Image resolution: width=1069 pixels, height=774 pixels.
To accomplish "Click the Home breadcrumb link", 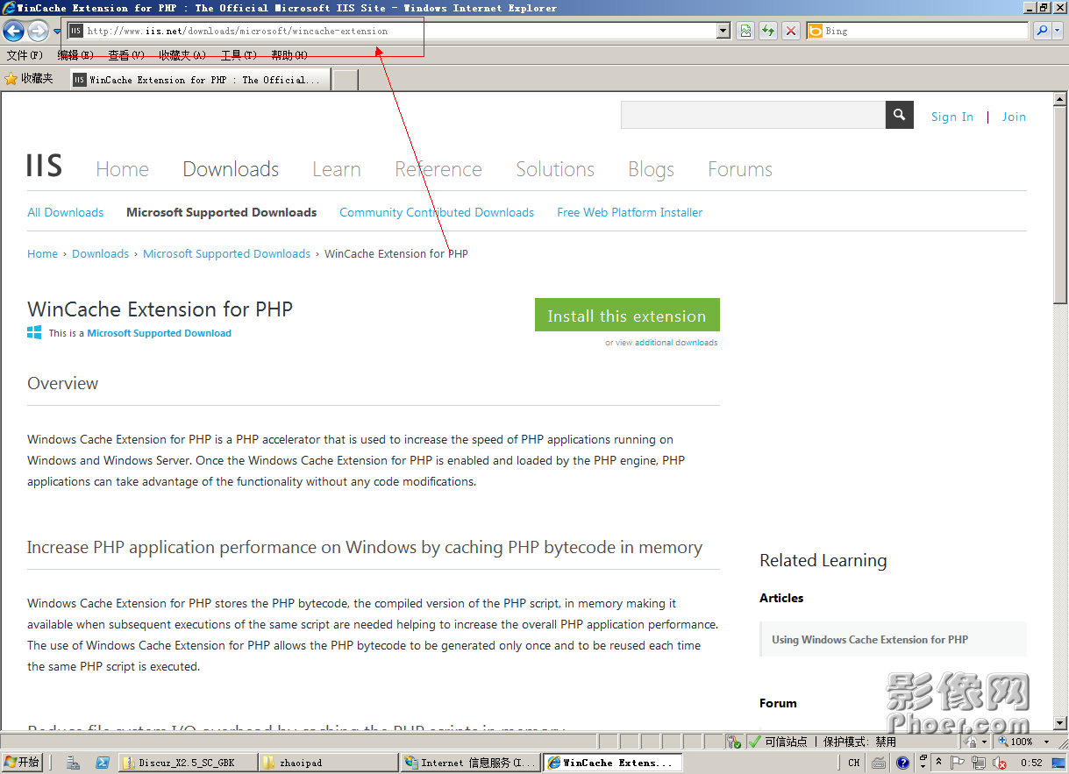I will click(x=42, y=253).
